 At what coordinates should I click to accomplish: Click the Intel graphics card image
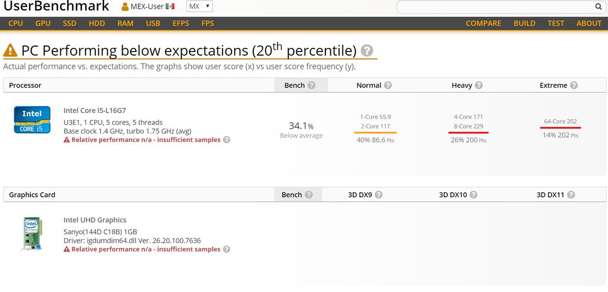[31, 233]
